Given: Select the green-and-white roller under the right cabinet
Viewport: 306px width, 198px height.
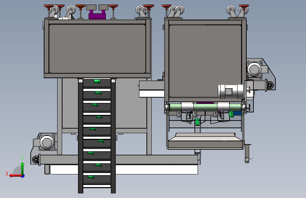Looking at the screenshot, I should point(205,107).
